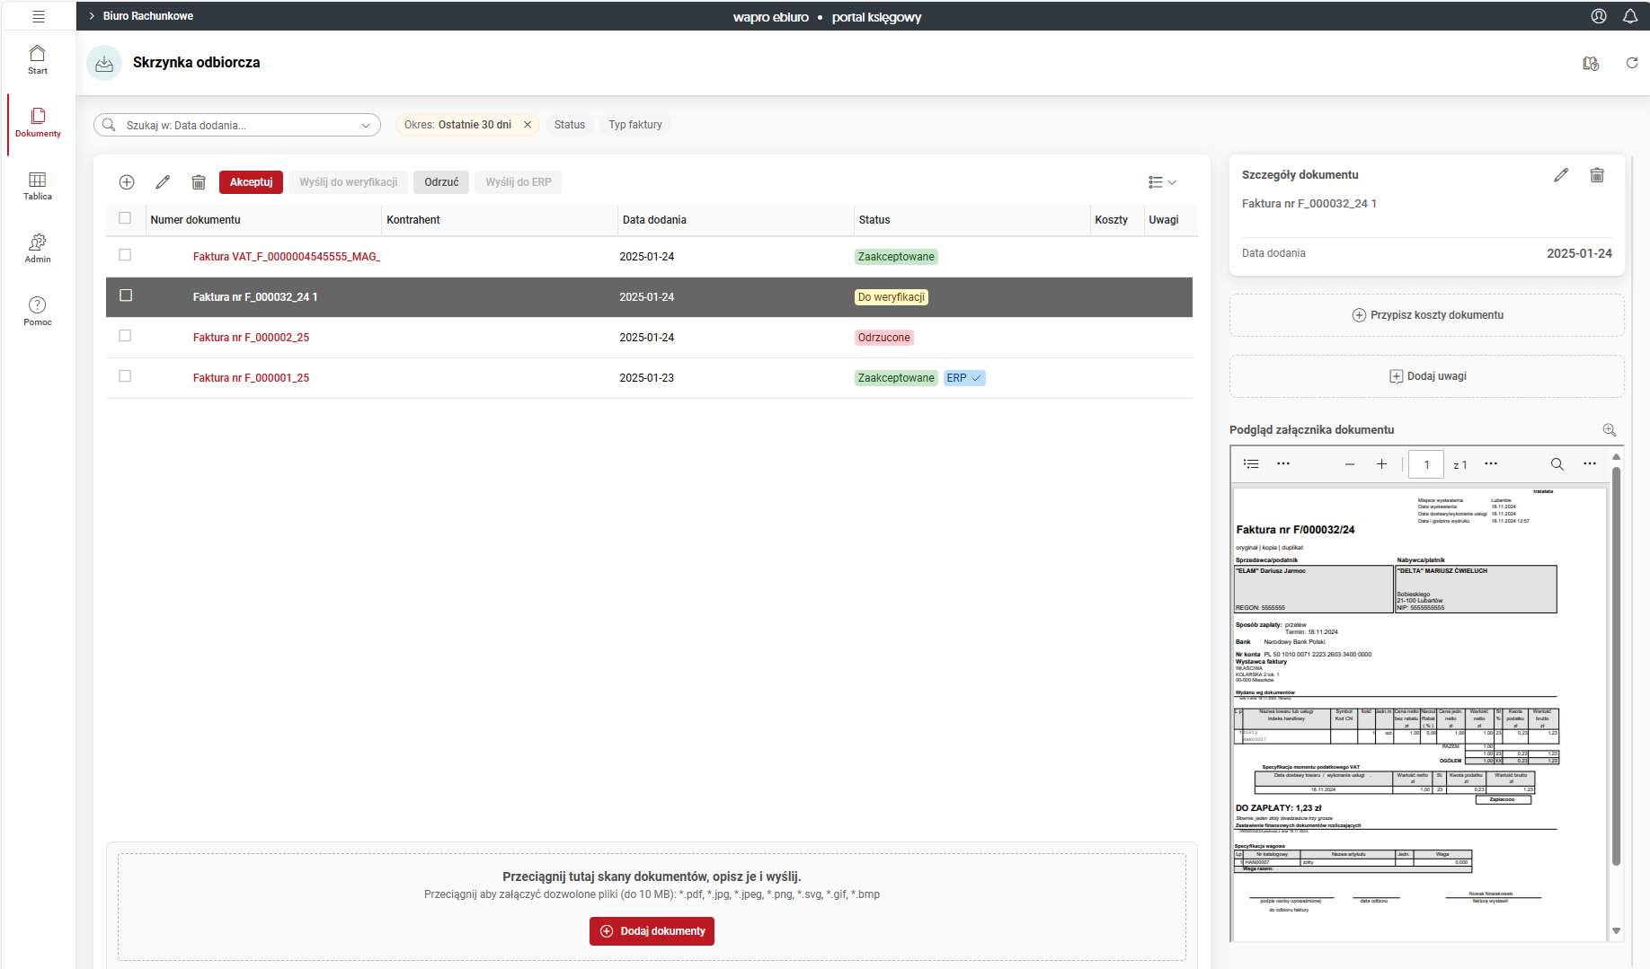Open the Status filter
The height and width of the screenshot is (969, 1650).
pos(570,125)
